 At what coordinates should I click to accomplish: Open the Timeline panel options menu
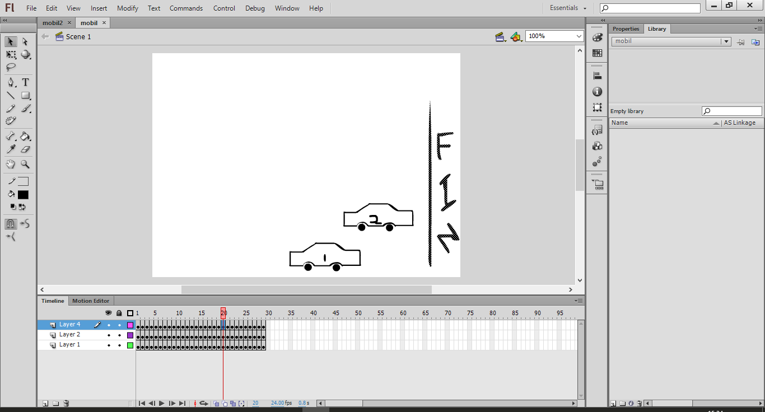[578, 301]
